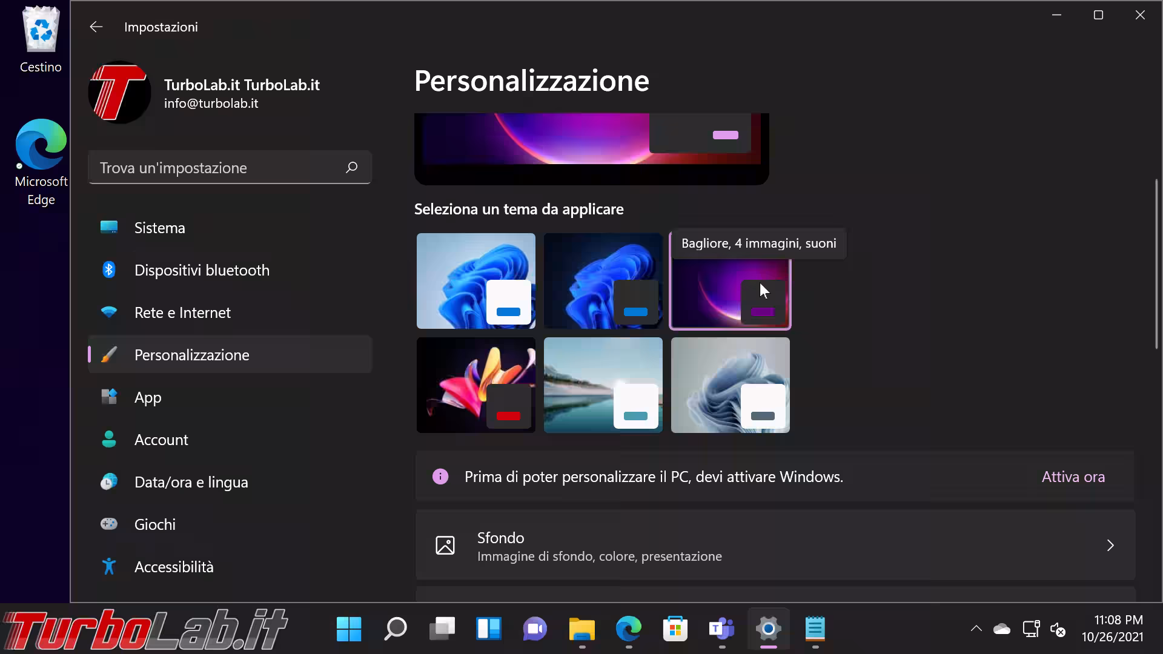Open Accessibilità settings
Viewport: 1163px width, 654px height.
click(174, 567)
